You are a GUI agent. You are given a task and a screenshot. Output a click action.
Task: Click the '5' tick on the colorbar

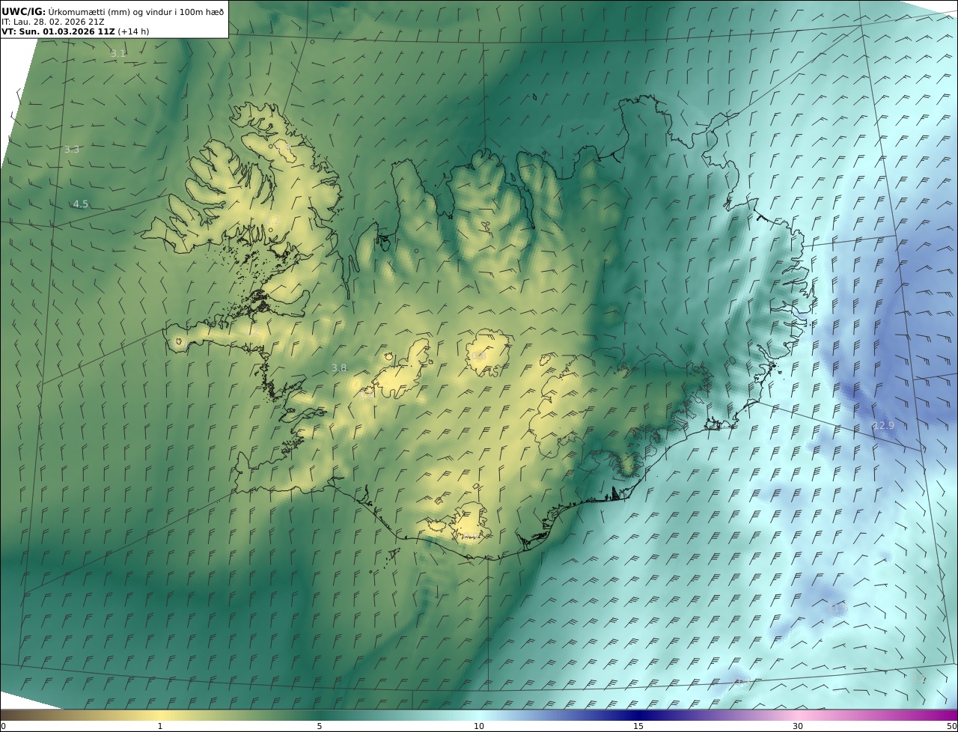[x=320, y=726]
